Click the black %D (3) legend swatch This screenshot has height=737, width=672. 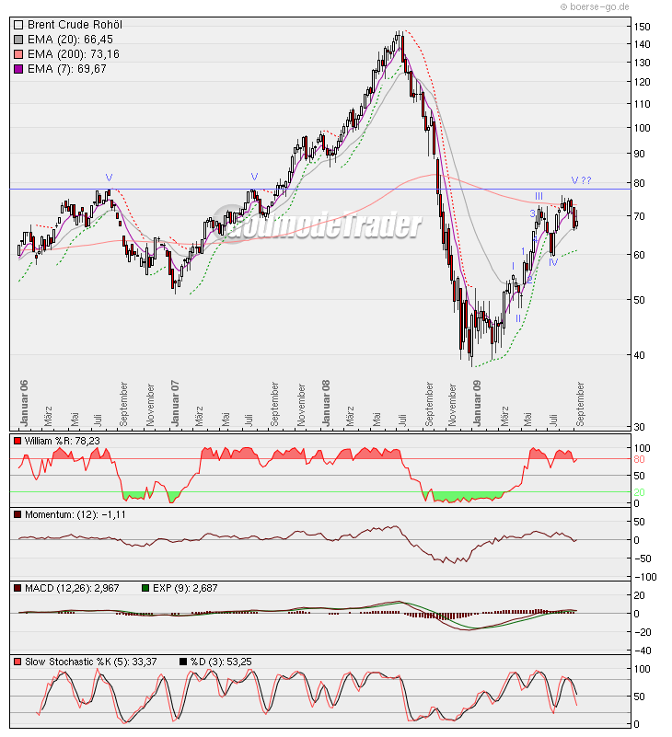point(183,662)
